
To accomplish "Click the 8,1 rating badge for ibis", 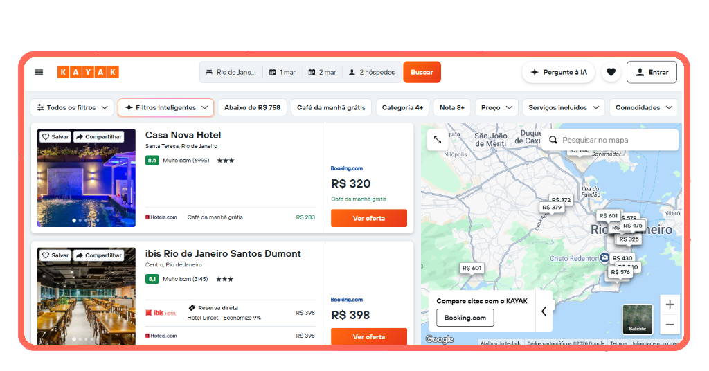I will tap(152, 279).
